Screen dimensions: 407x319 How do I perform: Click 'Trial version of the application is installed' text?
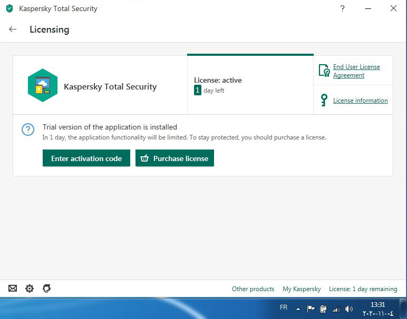pyautogui.click(x=110, y=127)
